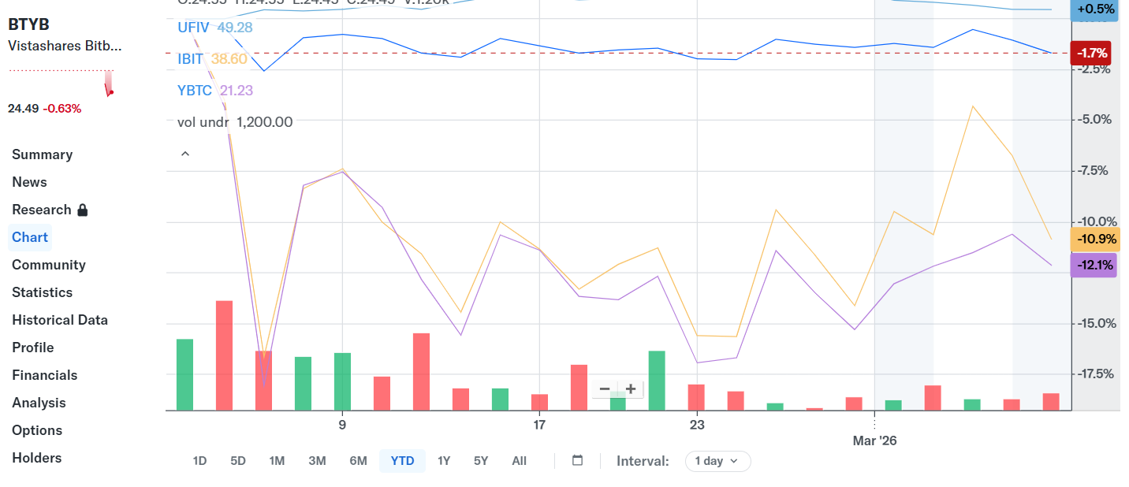Click the 9 date axis label
The height and width of the screenshot is (487, 1129).
[342, 425]
